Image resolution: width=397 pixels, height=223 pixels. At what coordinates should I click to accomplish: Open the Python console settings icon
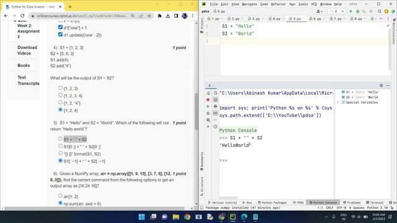pos(208,120)
